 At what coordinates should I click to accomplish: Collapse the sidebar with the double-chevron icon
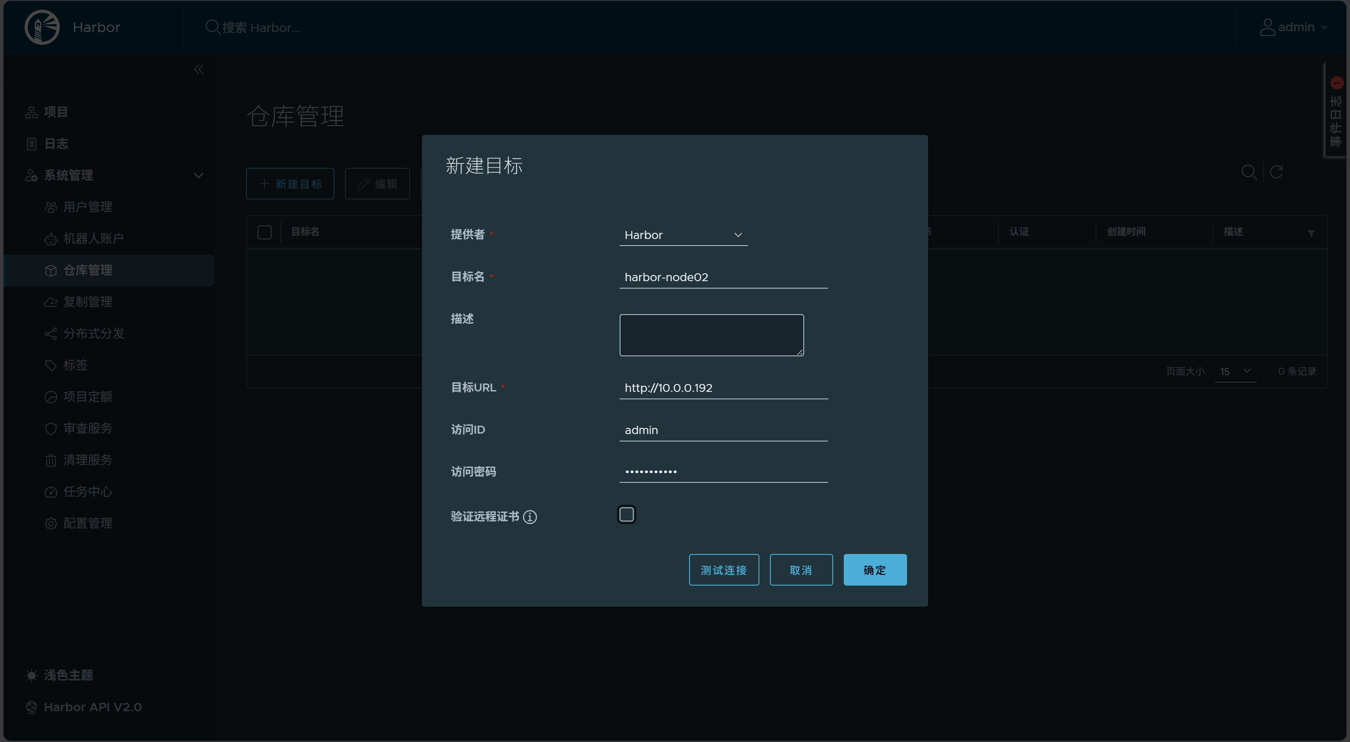199,70
